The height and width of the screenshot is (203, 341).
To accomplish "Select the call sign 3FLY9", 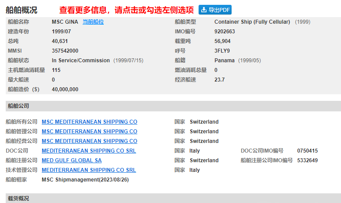I will tap(222, 51).
